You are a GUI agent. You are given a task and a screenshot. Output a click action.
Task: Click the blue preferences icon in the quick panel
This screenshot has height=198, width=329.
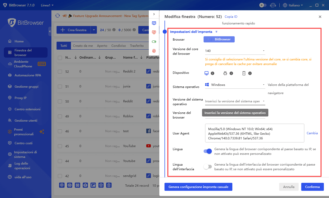154,23
